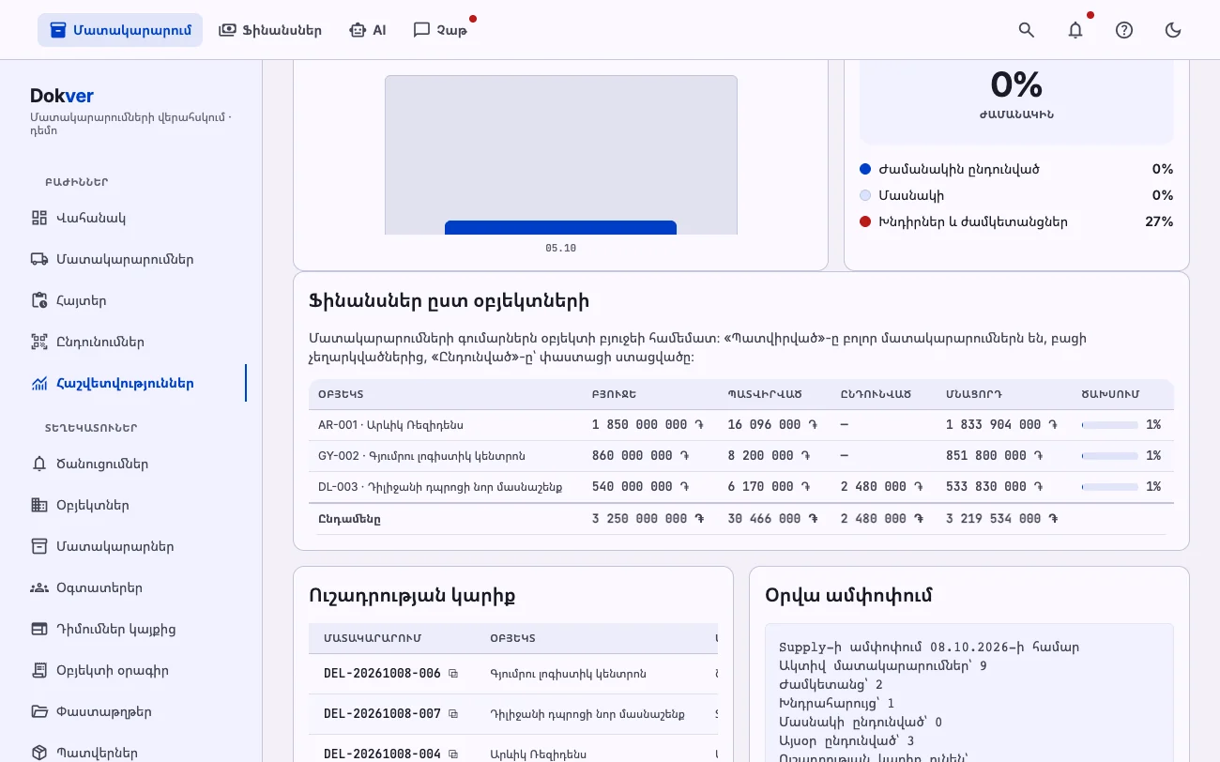
Task: Click the Փաստաթղթեր folder icon
Action: (x=38, y=711)
